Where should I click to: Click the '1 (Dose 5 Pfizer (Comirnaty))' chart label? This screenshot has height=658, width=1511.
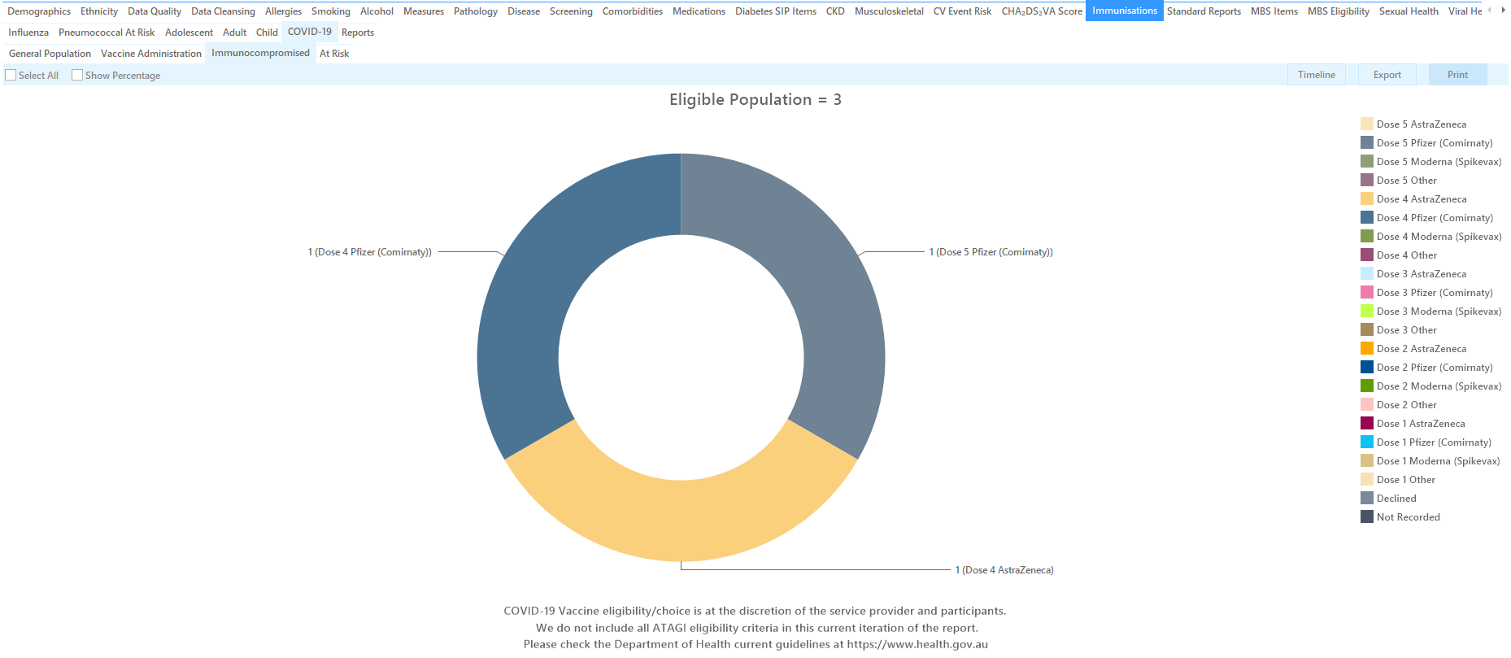coord(991,252)
